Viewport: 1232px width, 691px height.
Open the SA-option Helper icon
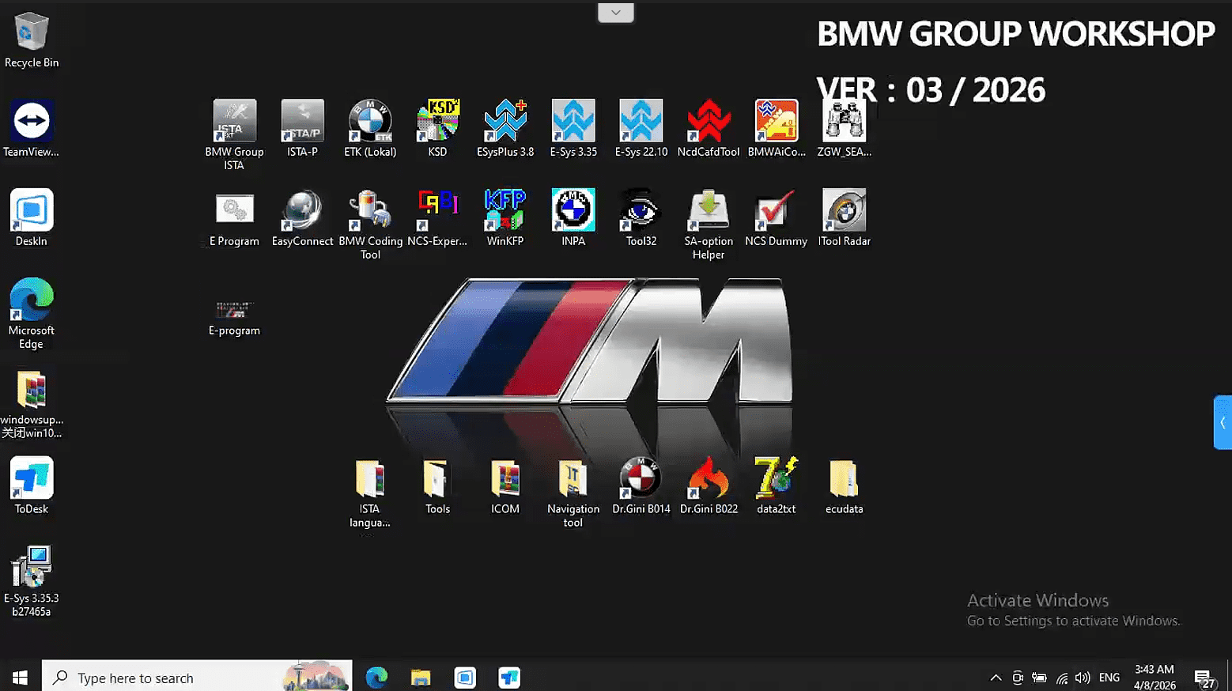click(x=709, y=210)
